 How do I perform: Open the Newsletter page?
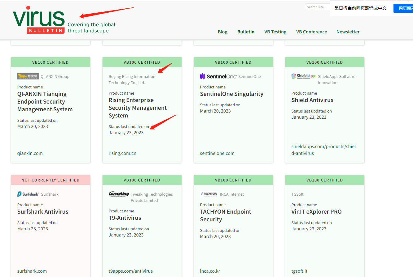point(348,32)
